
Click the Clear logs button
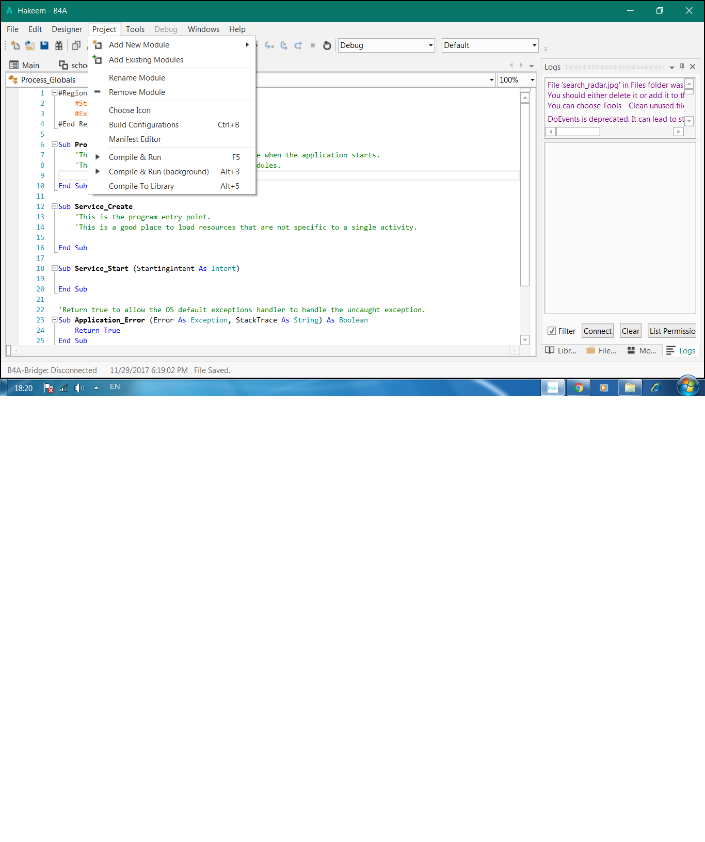click(631, 331)
